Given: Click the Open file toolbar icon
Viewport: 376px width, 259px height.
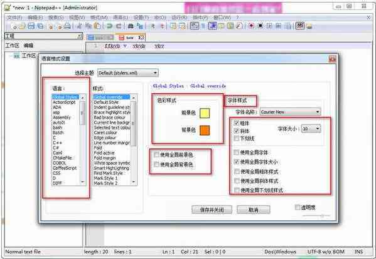Looking at the screenshot, I should (23, 26).
